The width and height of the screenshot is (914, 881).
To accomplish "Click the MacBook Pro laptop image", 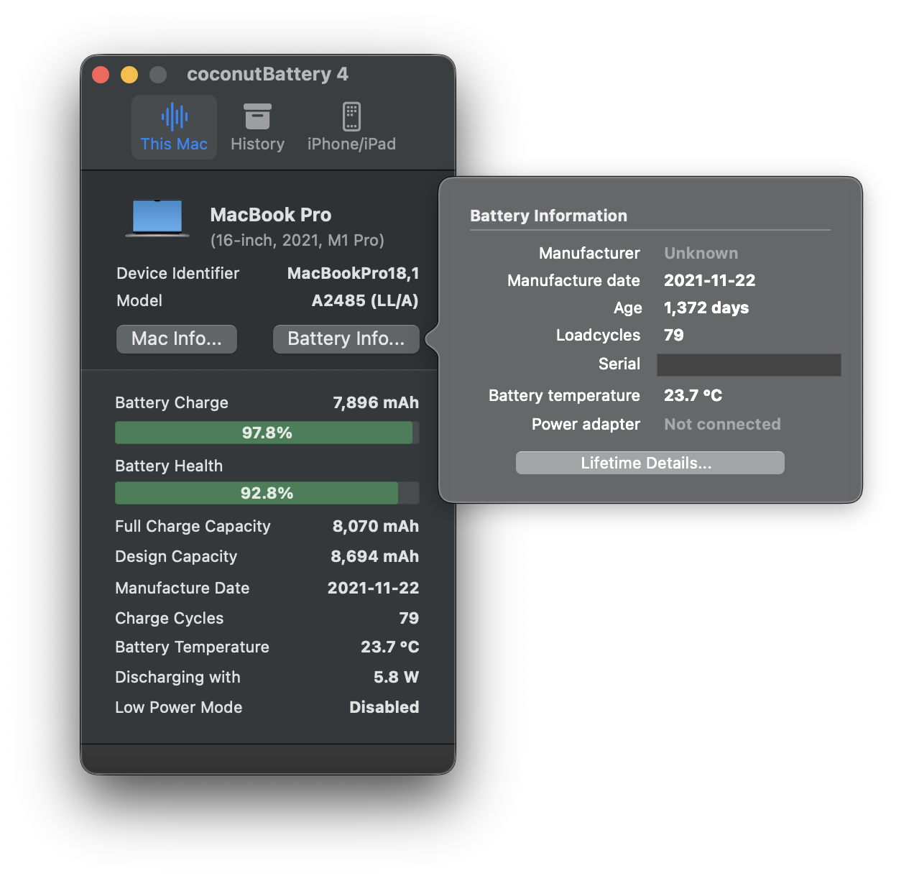I will (x=157, y=218).
